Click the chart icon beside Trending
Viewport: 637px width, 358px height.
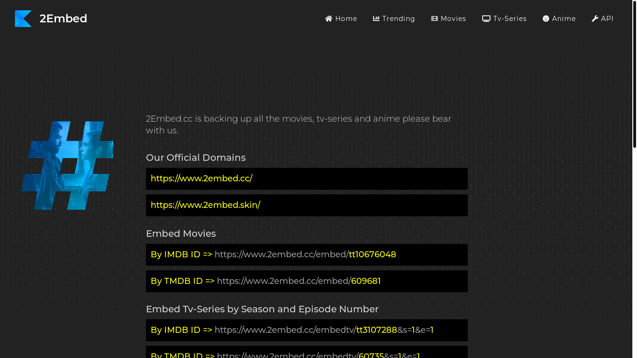(376, 19)
